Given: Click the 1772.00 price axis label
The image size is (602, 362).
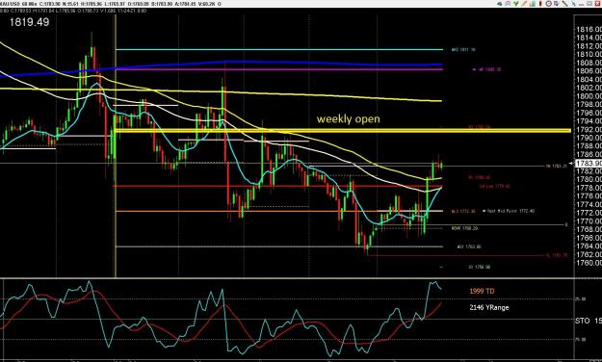Looking at the screenshot, I should pos(589,213).
